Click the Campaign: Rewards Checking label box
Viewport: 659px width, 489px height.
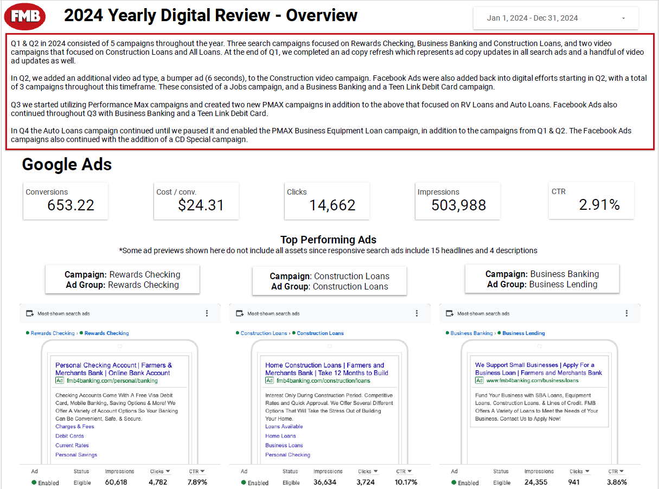click(x=123, y=280)
